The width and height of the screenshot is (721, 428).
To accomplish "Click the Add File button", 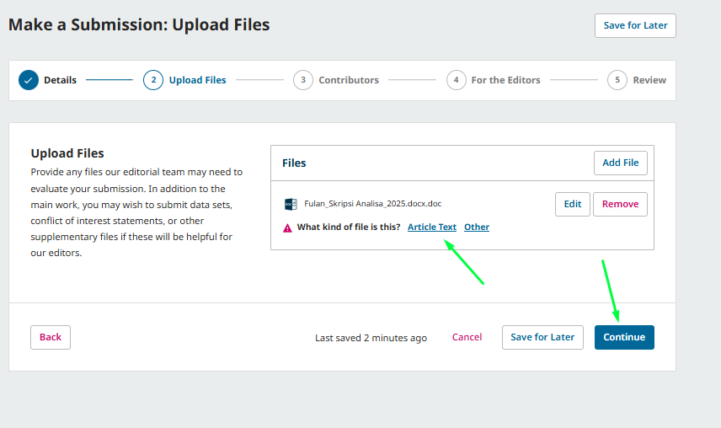I will pyautogui.click(x=620, y=163).
